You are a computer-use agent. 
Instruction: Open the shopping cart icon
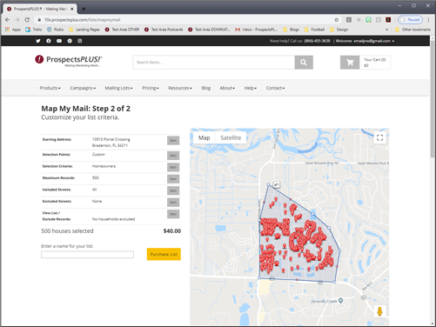tap(350, 63)
